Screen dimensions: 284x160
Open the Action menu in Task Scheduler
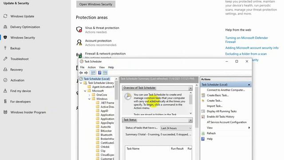pos(92,67)
